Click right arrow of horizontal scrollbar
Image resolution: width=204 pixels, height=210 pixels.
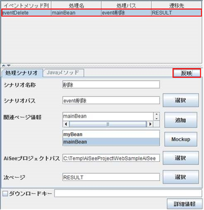pyautogui.click(x=150, y=124)
